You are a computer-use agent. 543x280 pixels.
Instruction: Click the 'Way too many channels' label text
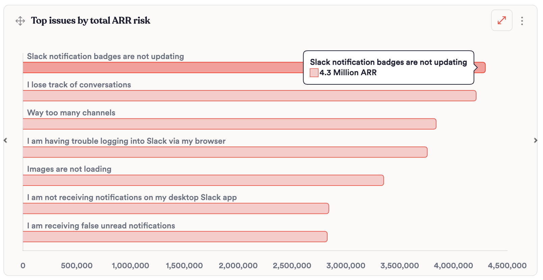[71, 113]
